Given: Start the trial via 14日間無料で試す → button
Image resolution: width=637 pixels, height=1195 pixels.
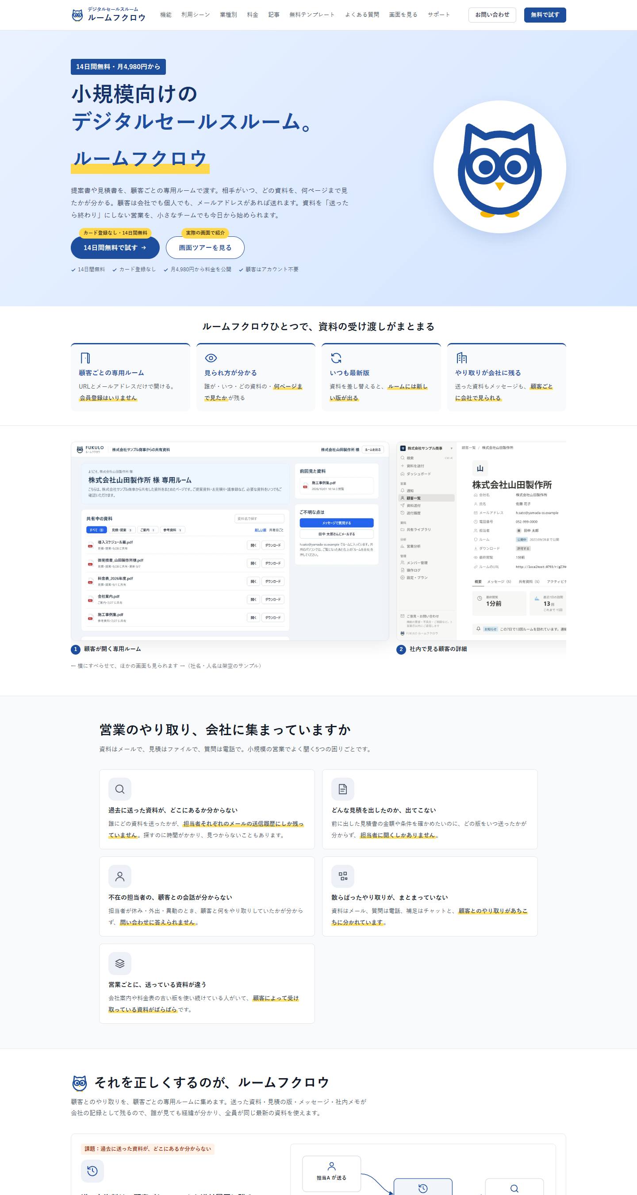Looking at the screenshot, I should point(115,248).
